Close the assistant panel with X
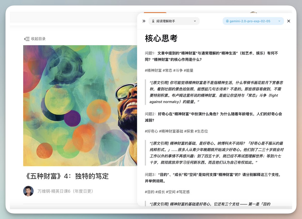Screen dimensions: 302x219 click(x=289, y=21)
